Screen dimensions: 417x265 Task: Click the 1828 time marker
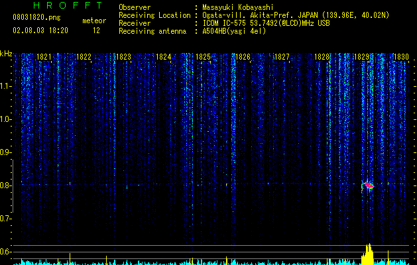[322, 57]
